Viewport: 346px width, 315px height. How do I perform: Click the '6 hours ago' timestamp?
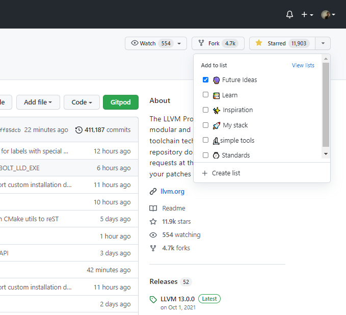114,168
